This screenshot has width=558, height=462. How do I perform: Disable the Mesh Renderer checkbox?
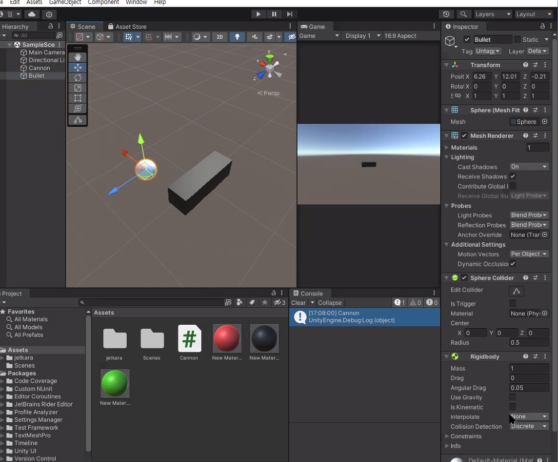(464, 135)
